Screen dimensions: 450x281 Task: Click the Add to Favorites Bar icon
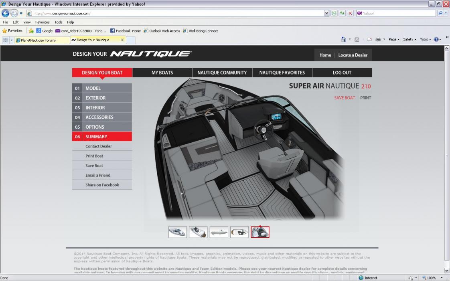(31, 31)
